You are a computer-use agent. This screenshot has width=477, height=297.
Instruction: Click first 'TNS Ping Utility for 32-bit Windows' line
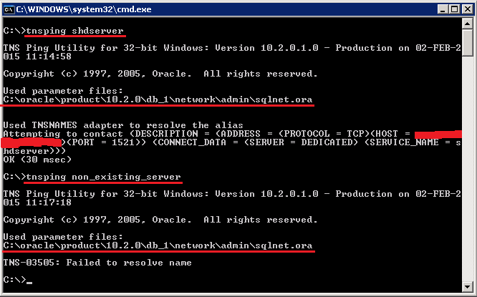click(x=233, y=48)
